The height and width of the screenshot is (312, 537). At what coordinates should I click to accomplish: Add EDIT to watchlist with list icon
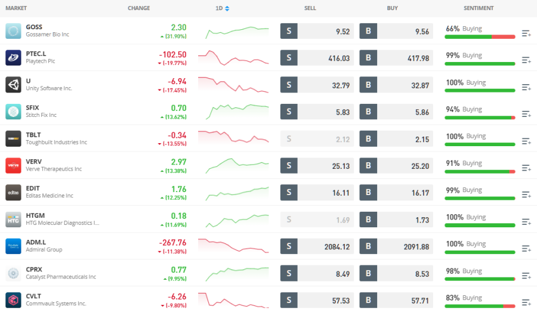526,194
